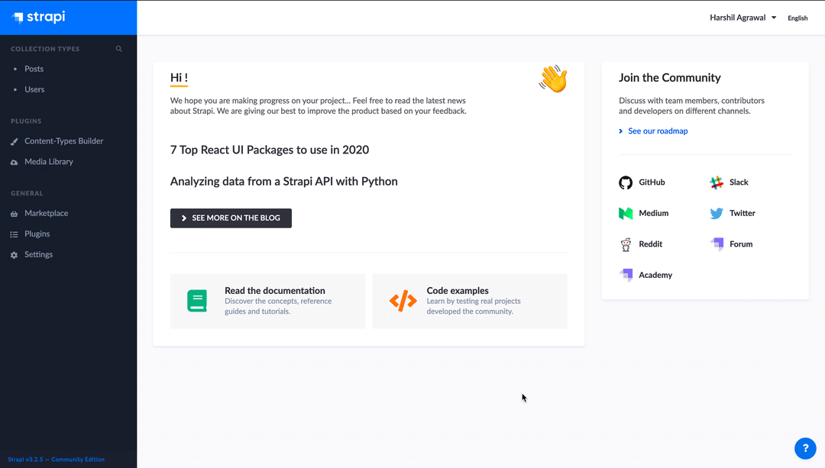Click the Twitter bird icon

click(717, 214)
